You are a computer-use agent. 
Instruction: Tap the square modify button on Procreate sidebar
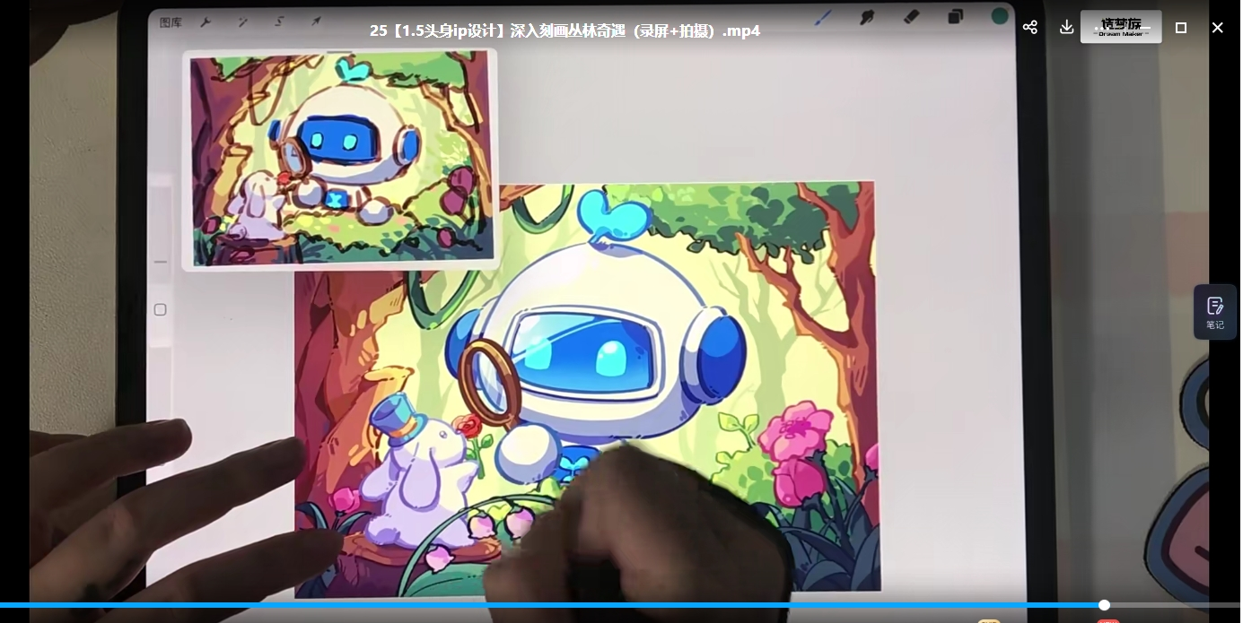coord(160,310)
